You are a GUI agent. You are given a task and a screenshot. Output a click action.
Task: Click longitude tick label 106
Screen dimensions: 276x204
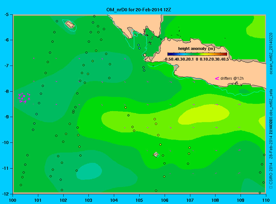165,200
